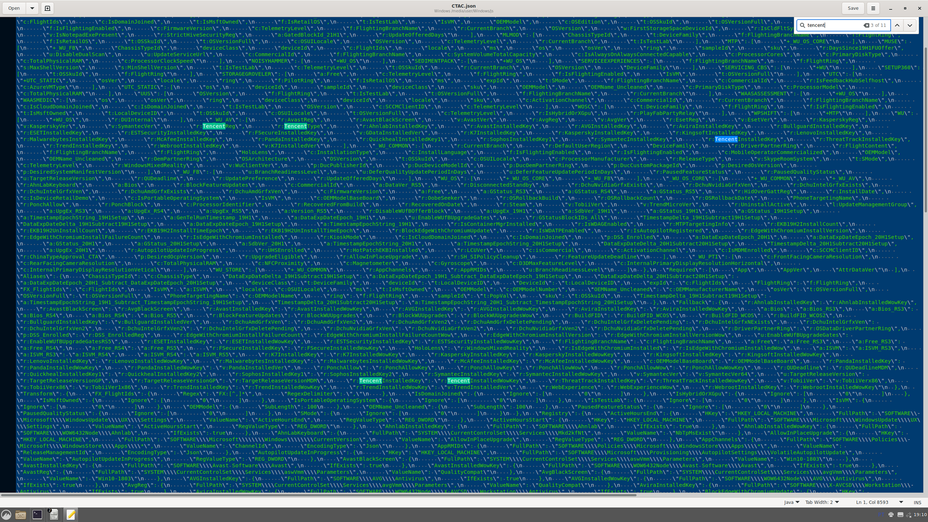Clear the search field text
This screenshot has width=928, height=522.
(x=866, y=25)
